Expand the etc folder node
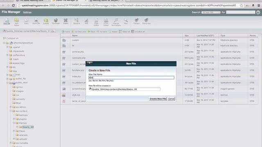 pos(7,67)
